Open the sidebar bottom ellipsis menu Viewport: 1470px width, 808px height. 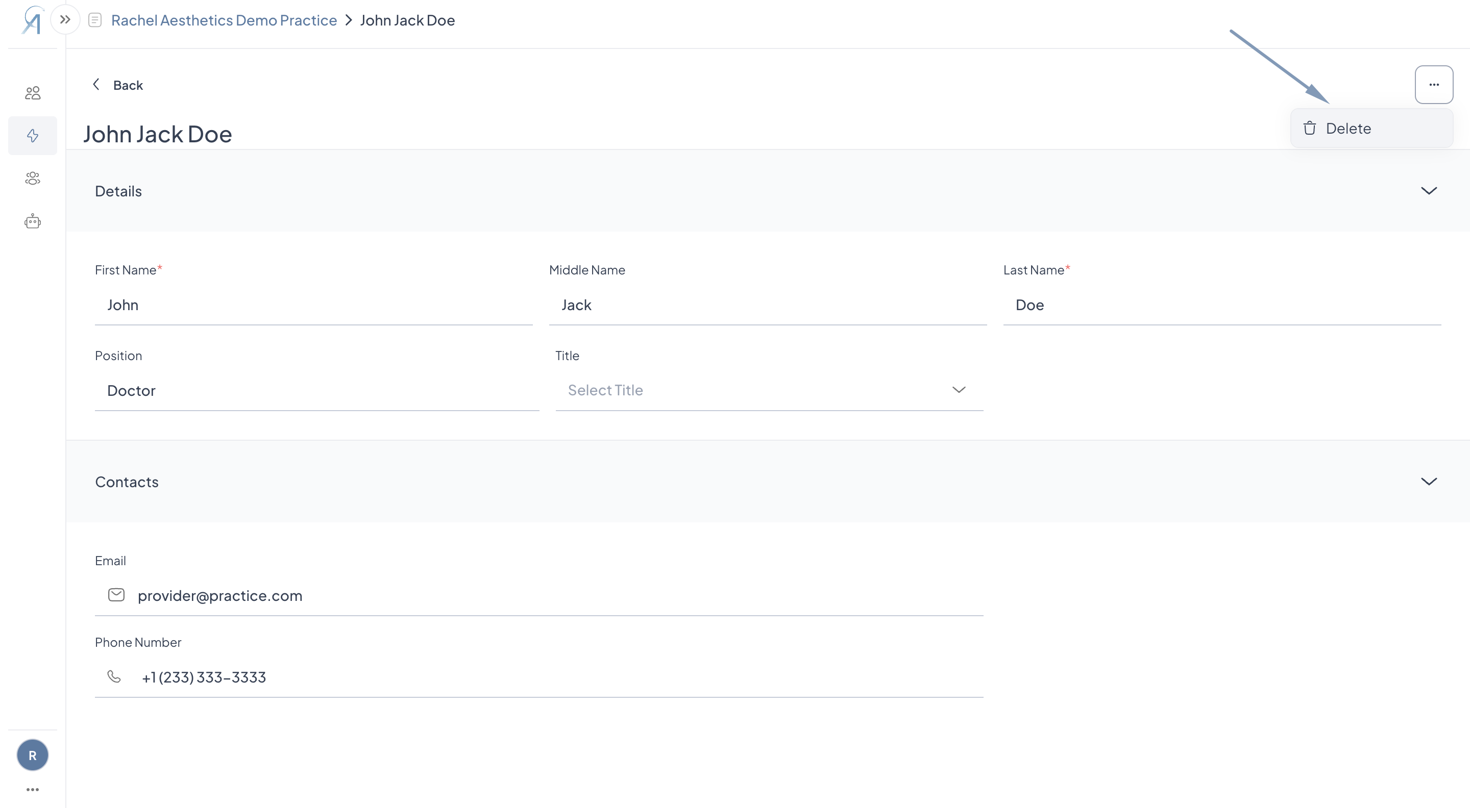point(33,790)
